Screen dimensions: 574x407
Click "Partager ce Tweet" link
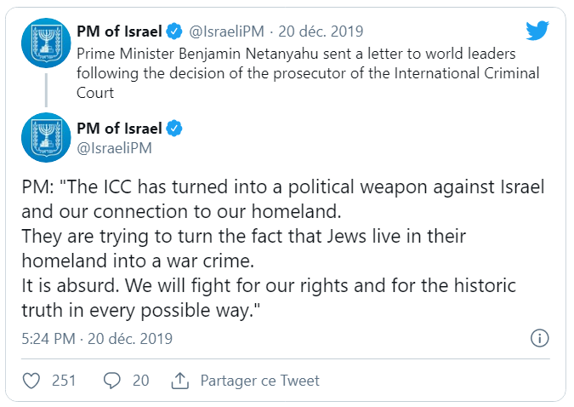click(260, 381)
